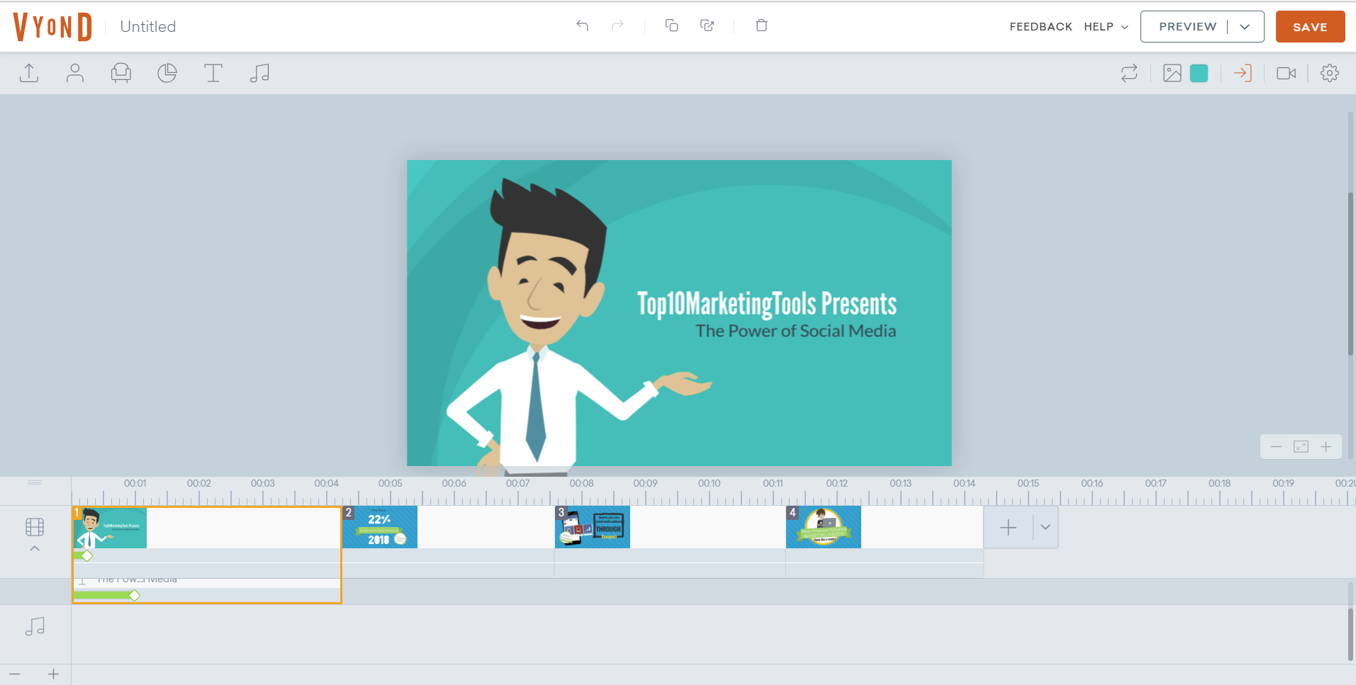Select scene 1 thumbnail in timeline
Image resolution: width=1356 pixels, height=685 pixels.
(x=110, y=528)
